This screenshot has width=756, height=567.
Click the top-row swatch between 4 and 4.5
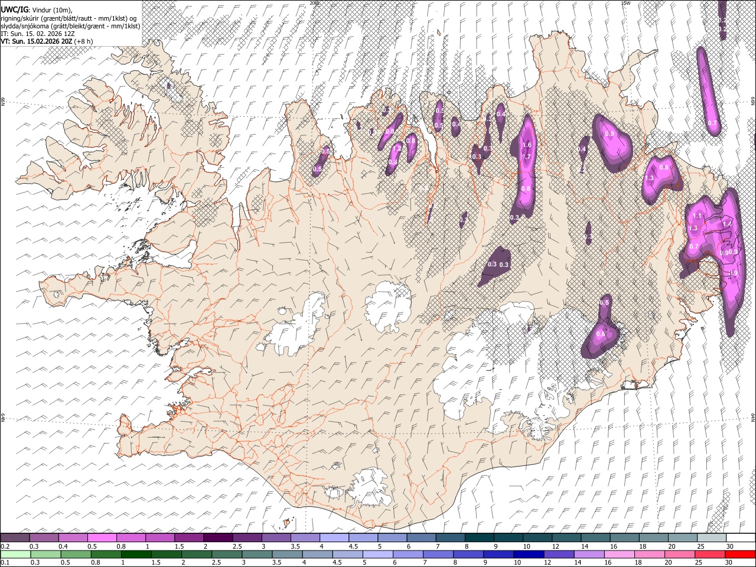click(334, 537)
